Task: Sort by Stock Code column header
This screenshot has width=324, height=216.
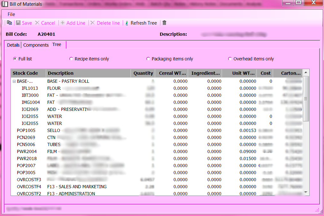Action: point(28,73)
